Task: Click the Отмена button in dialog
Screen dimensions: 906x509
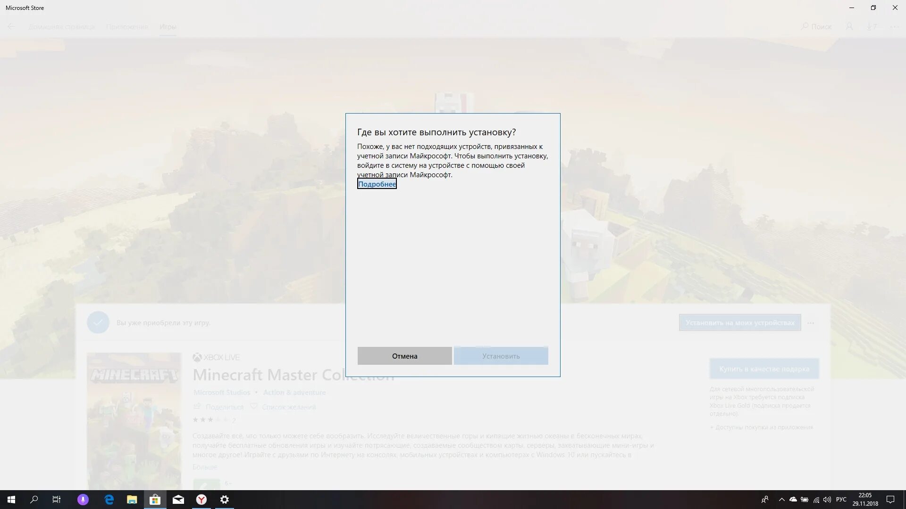Action: [404, 356]
